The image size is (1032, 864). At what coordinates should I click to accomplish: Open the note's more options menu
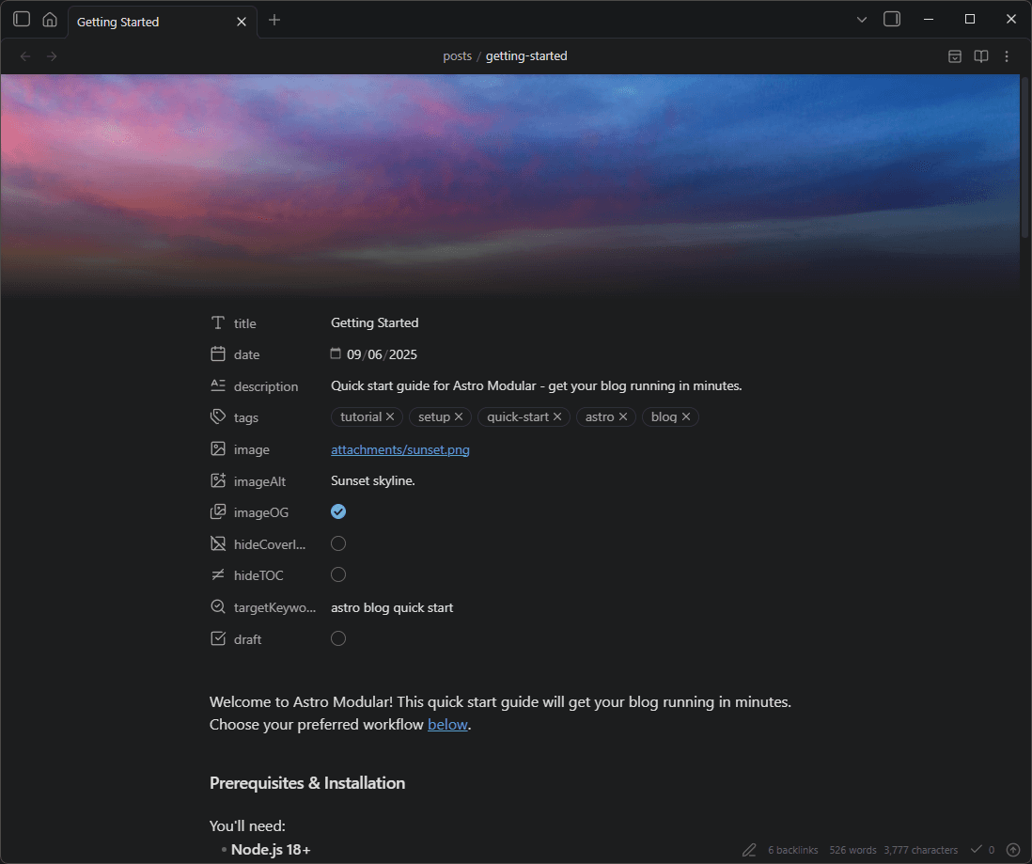click(1007, 56)
